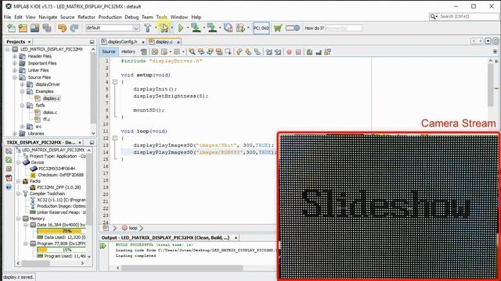Click the refresh icon in dashboard sidebar
Viewport: 501px width, 281px height.
pos(9,160)
